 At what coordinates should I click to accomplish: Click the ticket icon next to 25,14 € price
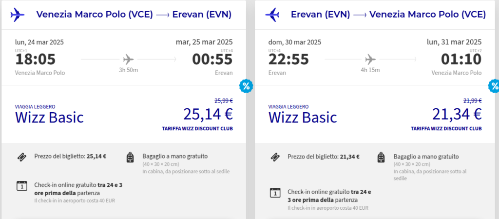(21, 157)
